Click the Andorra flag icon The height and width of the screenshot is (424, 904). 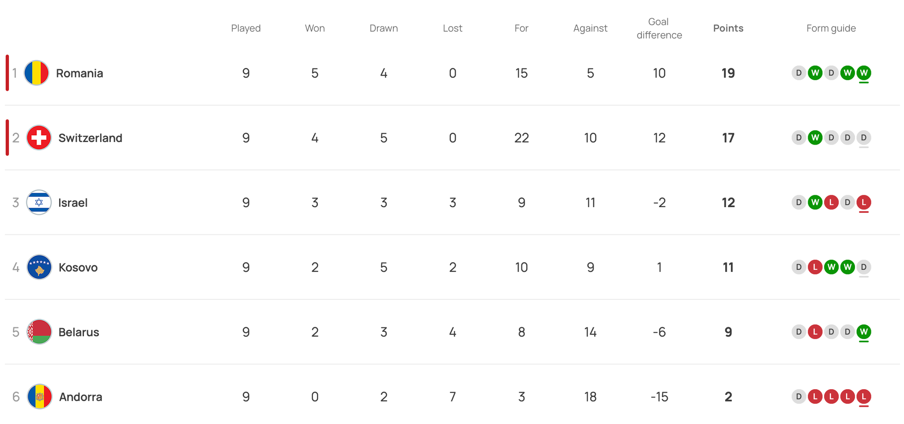coord(40,397)
